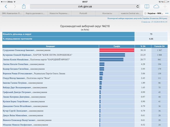Viewport: 170px width, 127px height.
Task: Reload the page with the refresh icon
Action: (138, 6)
